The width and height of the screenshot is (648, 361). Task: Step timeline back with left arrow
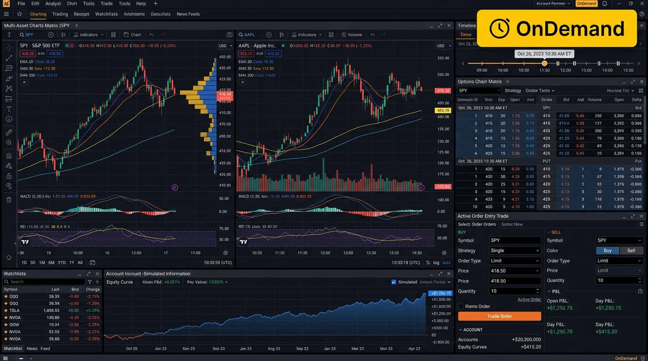[463, 63]
